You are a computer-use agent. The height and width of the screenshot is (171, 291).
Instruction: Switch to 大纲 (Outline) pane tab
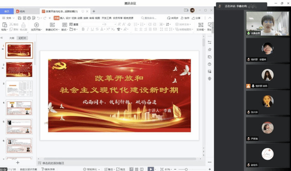pos(12,38)
